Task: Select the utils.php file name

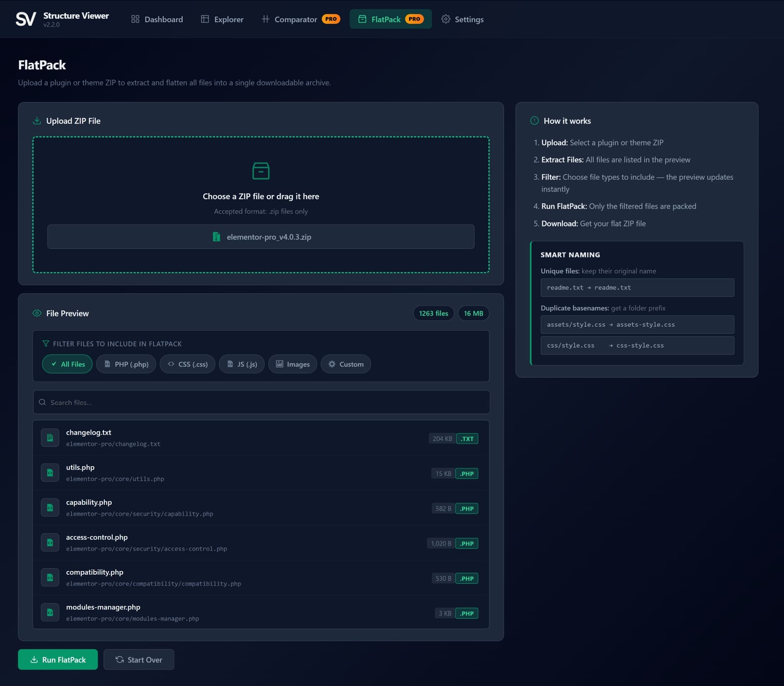Action: 80,467
